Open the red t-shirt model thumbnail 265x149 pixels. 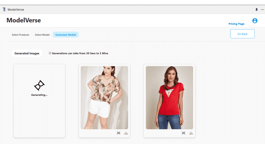(x=169, y=98)
